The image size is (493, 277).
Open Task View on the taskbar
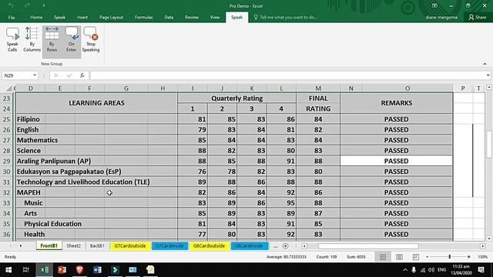pos(26,270)
